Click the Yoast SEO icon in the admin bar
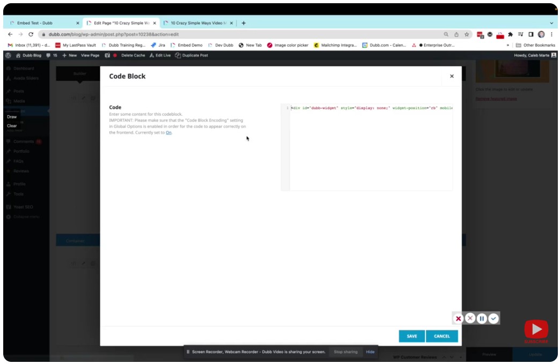Image resolution: width=560 pixels, height=364 pixels. click(107, 55)
